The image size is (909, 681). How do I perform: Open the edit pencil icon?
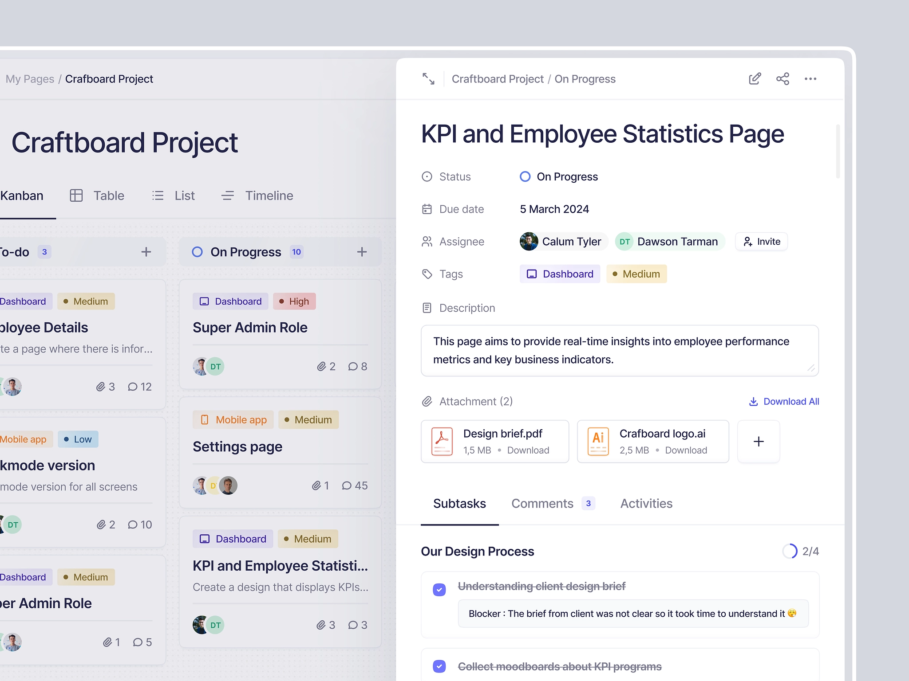[x=755, y=78]
